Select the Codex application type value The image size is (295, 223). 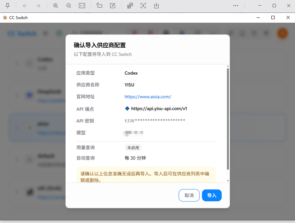[x=131, y=73]
